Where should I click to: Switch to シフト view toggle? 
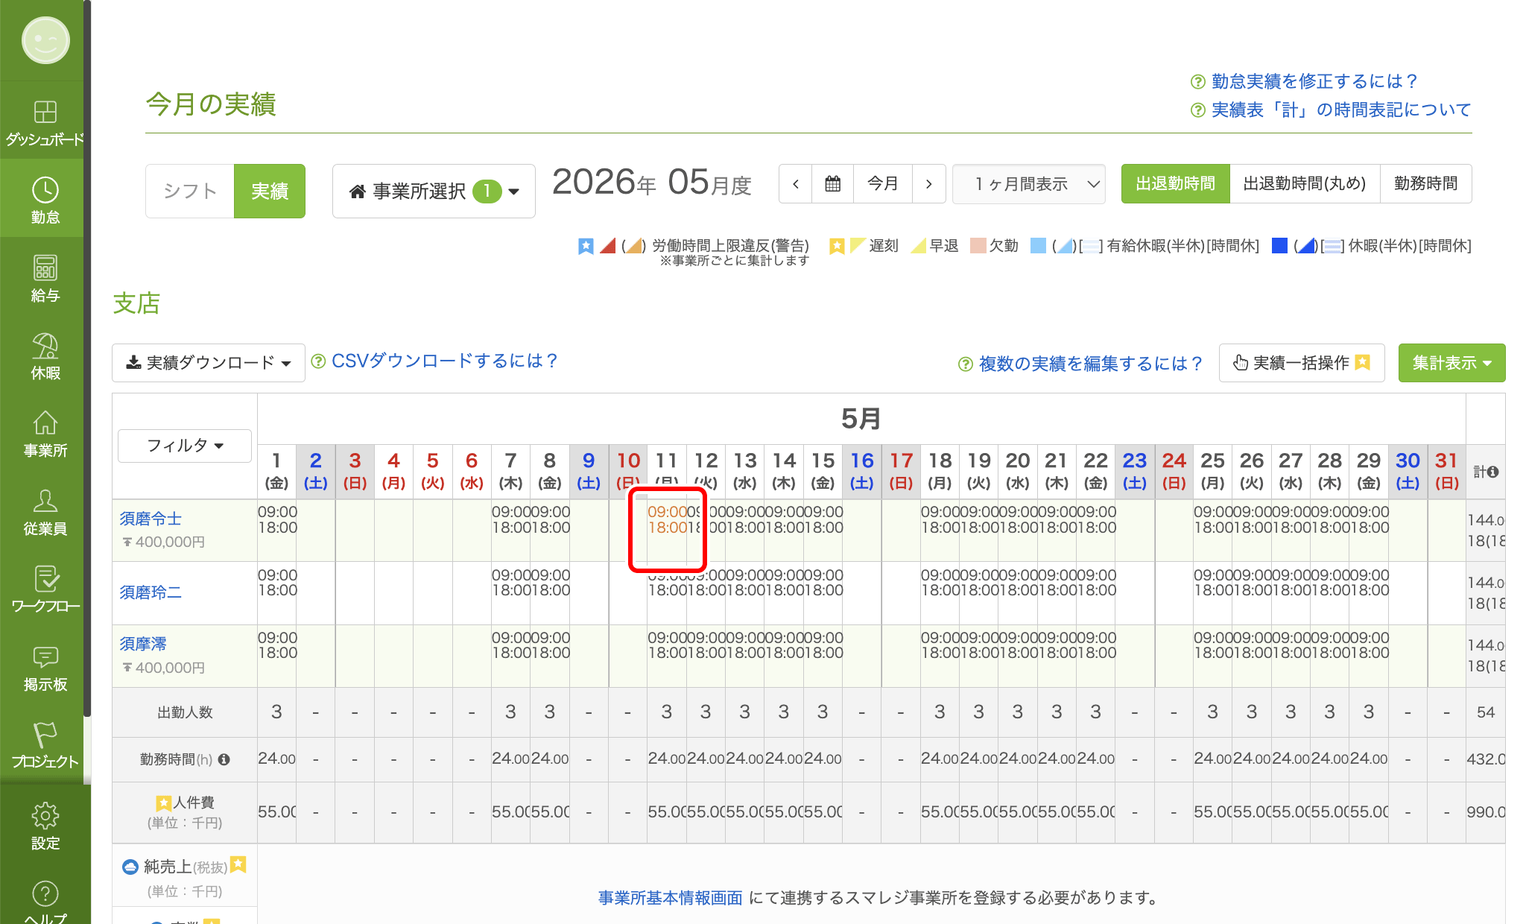coord(190,191)
